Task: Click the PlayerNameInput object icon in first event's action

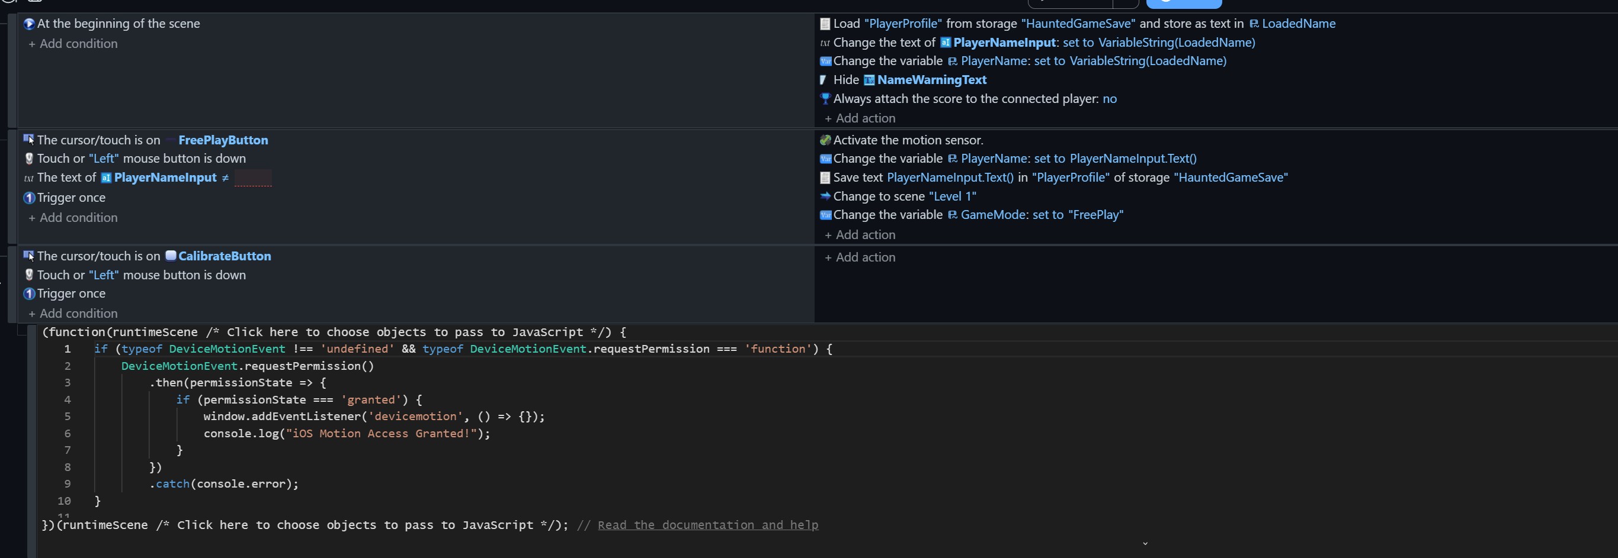Action: point(946,43)
